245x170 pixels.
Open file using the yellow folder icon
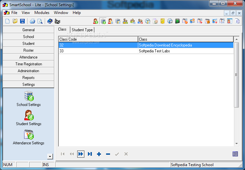(15, 21)
